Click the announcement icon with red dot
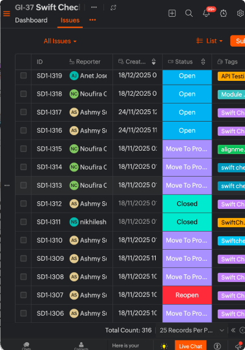The image size is (245, 350). pos(239,345)
